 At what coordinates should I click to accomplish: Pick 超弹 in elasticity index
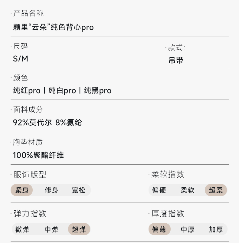[x=79, y=229]
